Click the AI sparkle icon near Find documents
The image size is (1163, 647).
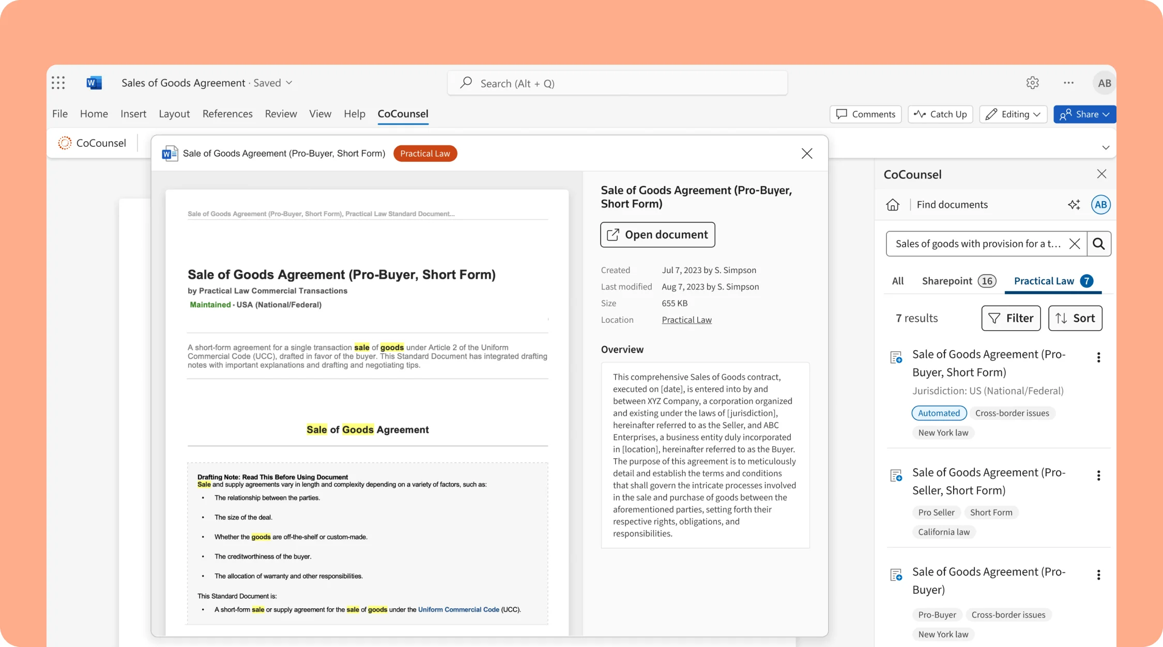click(1074, 205)
